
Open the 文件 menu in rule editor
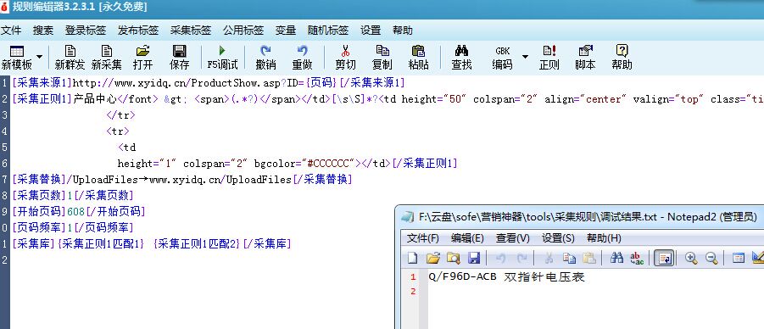(11, 31)
